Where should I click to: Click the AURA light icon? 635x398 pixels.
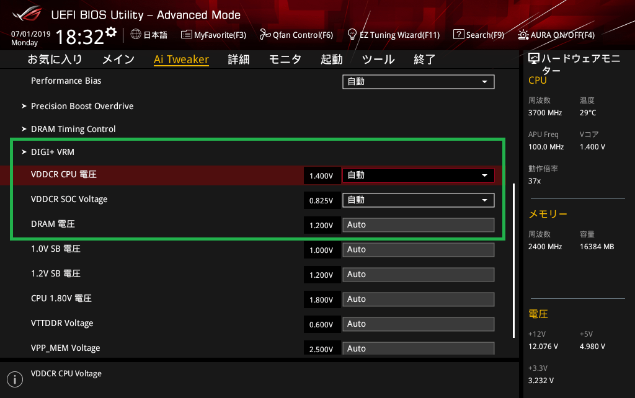pos(523,35)
